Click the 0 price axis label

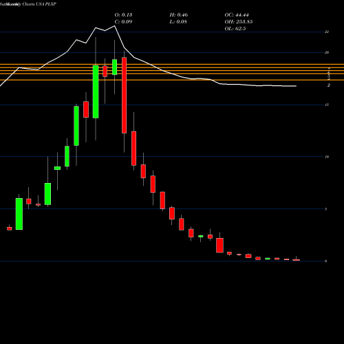coord(326,261)
